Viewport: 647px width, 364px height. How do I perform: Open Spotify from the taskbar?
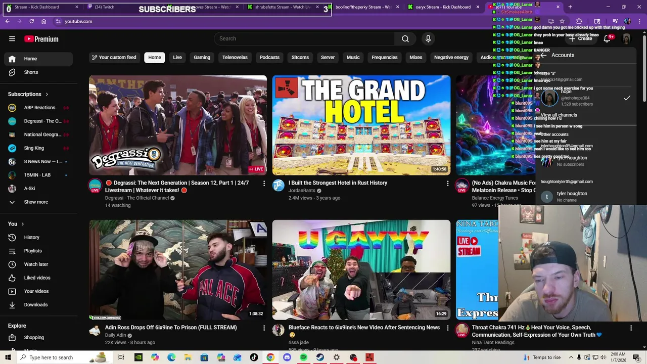coord(303,357)
